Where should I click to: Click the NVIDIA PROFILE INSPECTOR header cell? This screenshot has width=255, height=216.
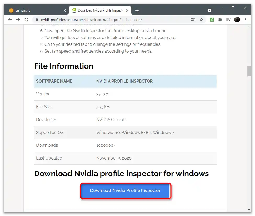124,81
